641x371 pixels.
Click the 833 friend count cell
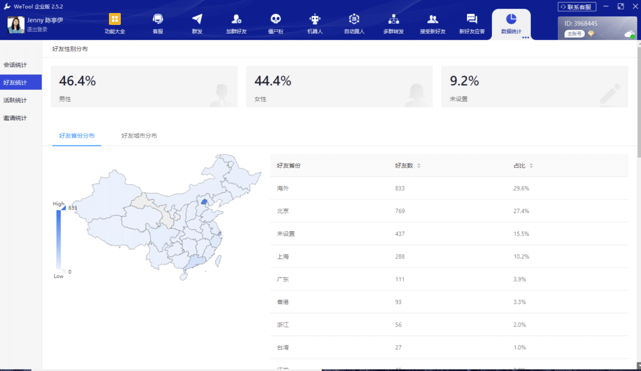coord(400,189)
